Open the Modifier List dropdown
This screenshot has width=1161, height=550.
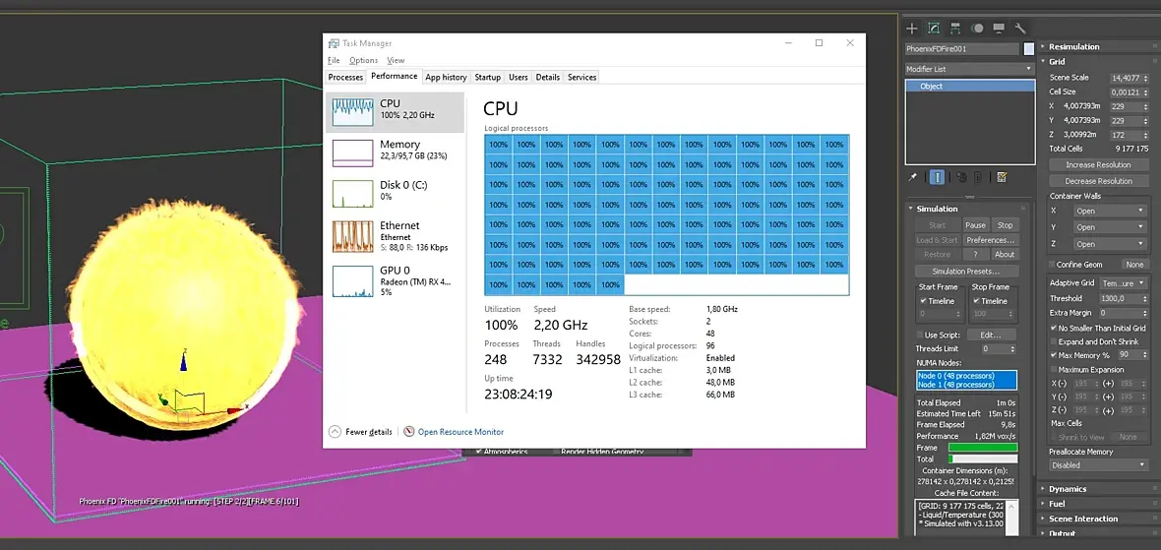point(969,69)
